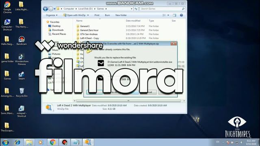
Task: Open recent pages dropdown beside Forward
Action: (x=54, y=9)
